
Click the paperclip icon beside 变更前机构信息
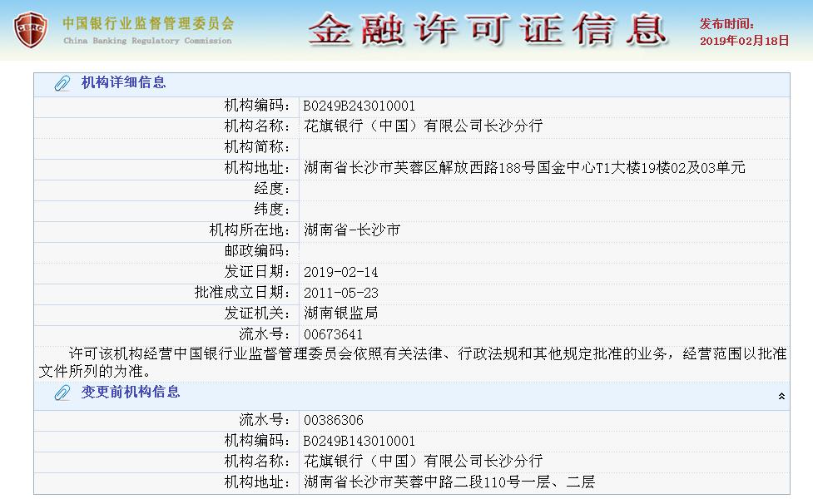62,393
